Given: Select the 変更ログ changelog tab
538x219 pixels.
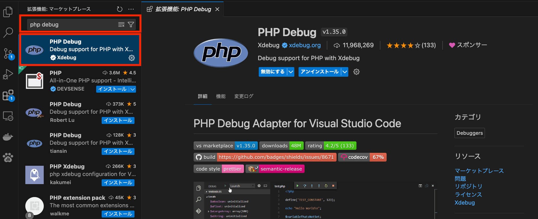Looking at the screenshot, I should tap(244, 96).
